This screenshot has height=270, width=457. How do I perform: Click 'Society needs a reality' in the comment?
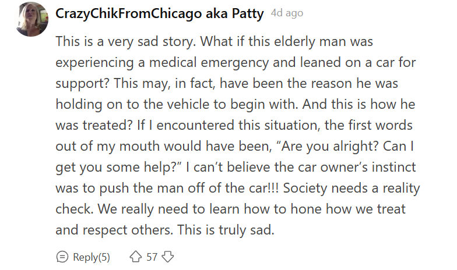pyautogui.click(x=351, y=189)
